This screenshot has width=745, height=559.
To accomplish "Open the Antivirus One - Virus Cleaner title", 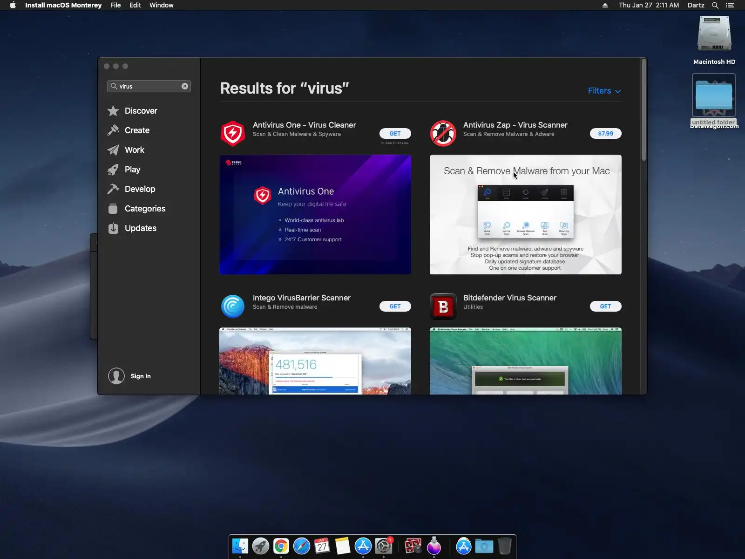I will pos(305,125).
